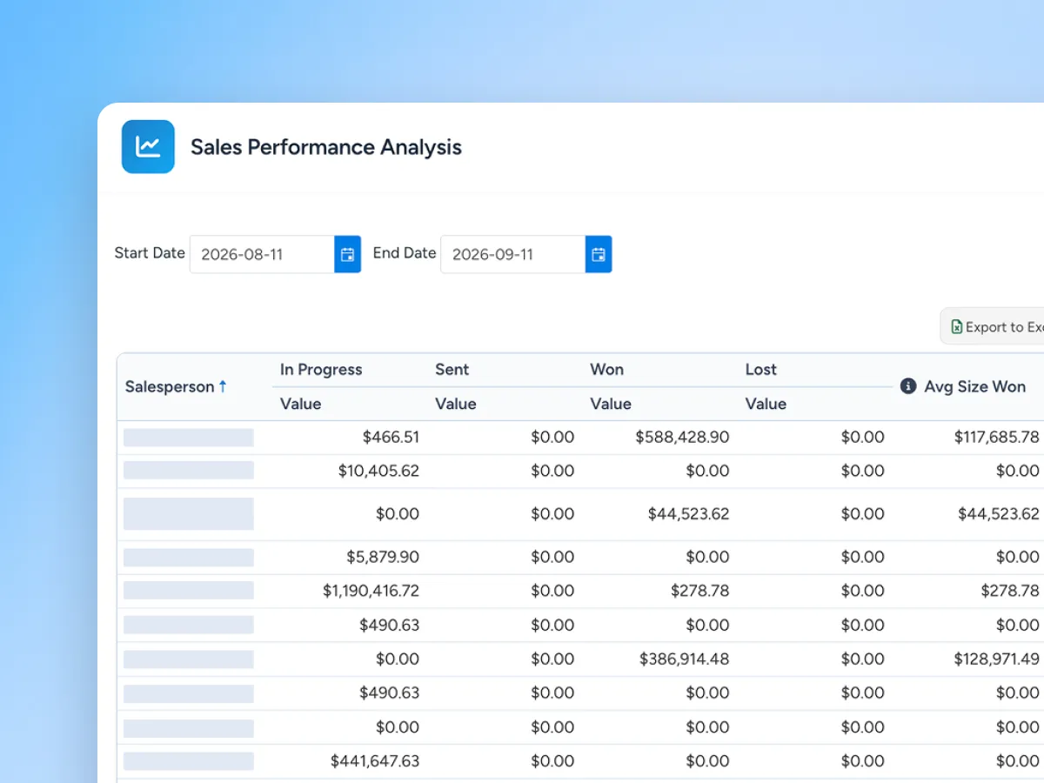Click the End Date field 2026-09-11
This screenshot has height=783, width=1044.
point(513,254)
